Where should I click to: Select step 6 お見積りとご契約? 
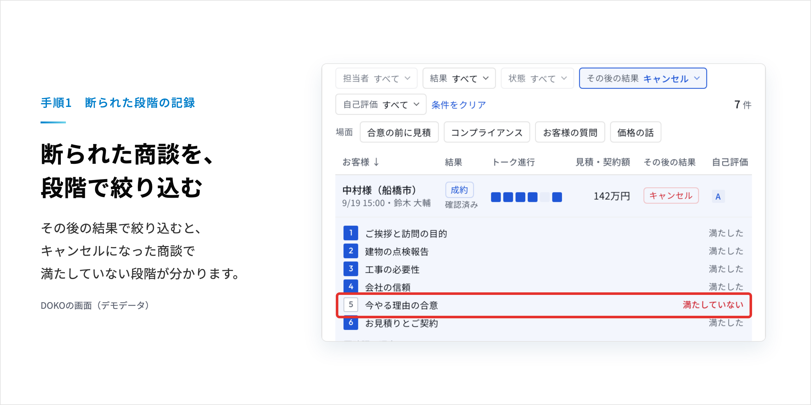click(x=544, y=323)
